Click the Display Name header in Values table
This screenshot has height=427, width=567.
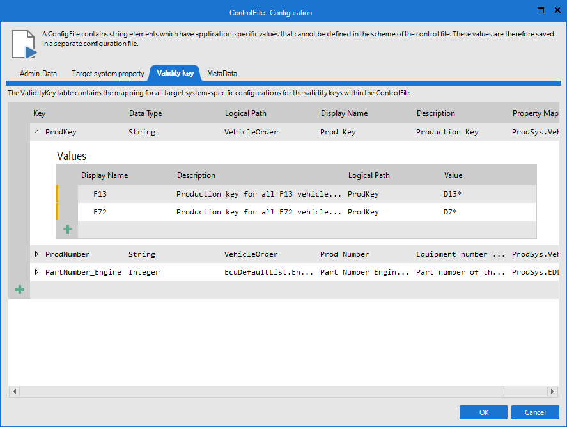[104, 175]
